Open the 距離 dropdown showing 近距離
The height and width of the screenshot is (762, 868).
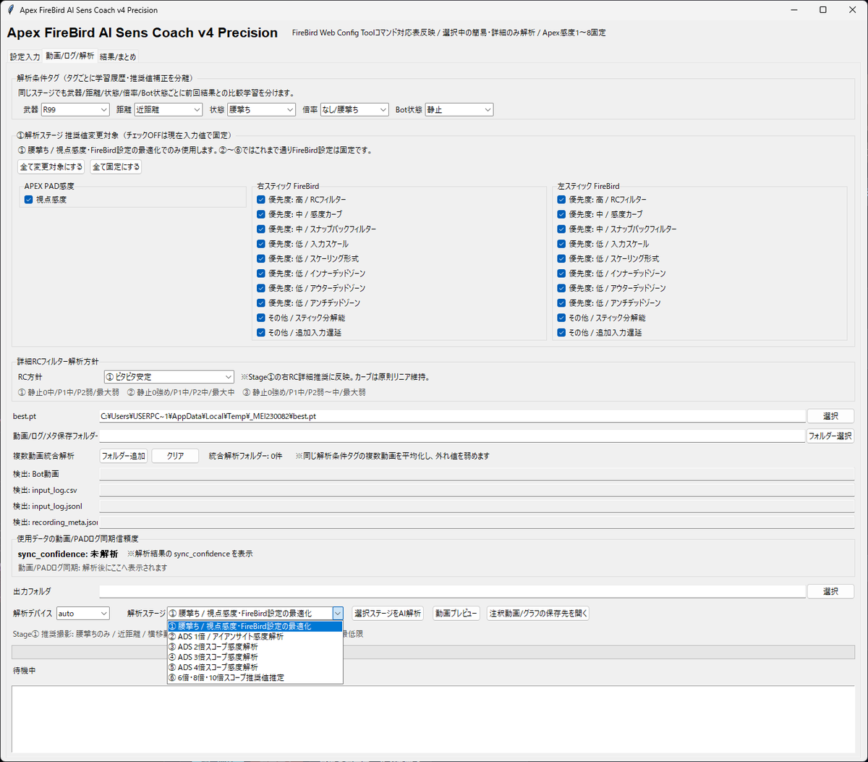click(x=169, y=109)
